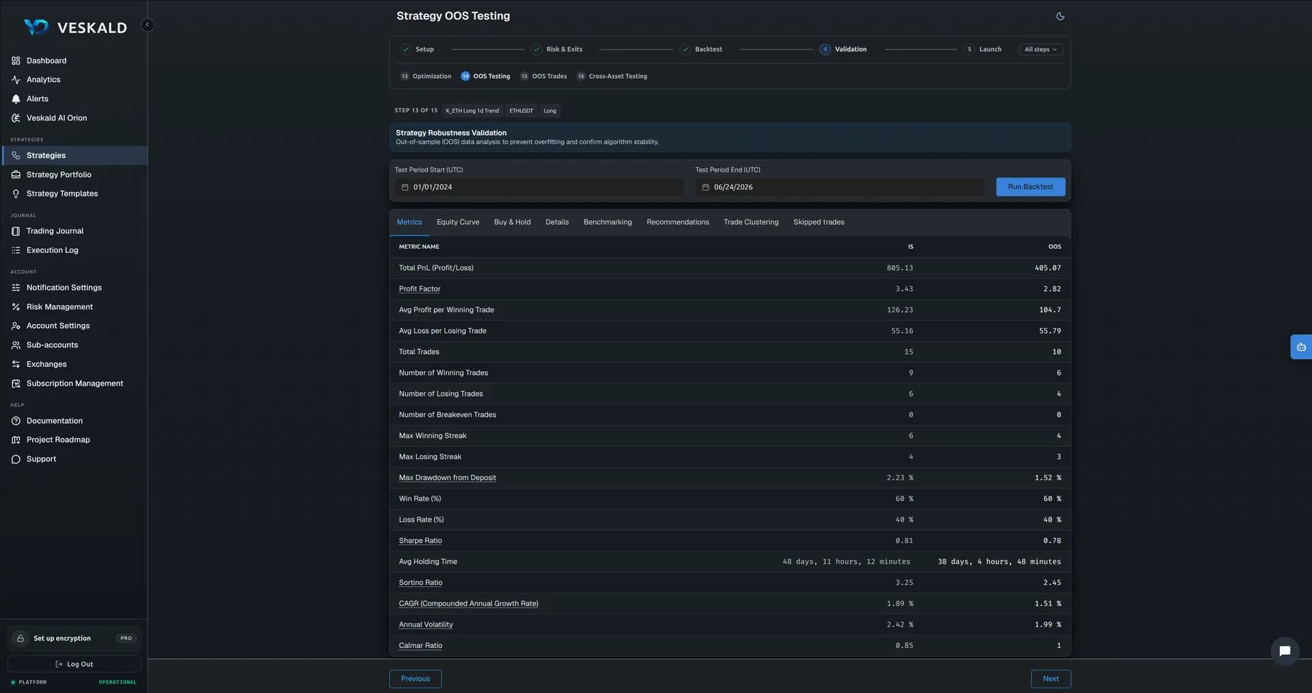Open the Dashboard icon in sidebar

click(x=16, y=61)
